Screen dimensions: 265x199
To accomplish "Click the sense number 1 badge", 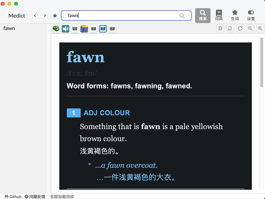I will 74,113.
